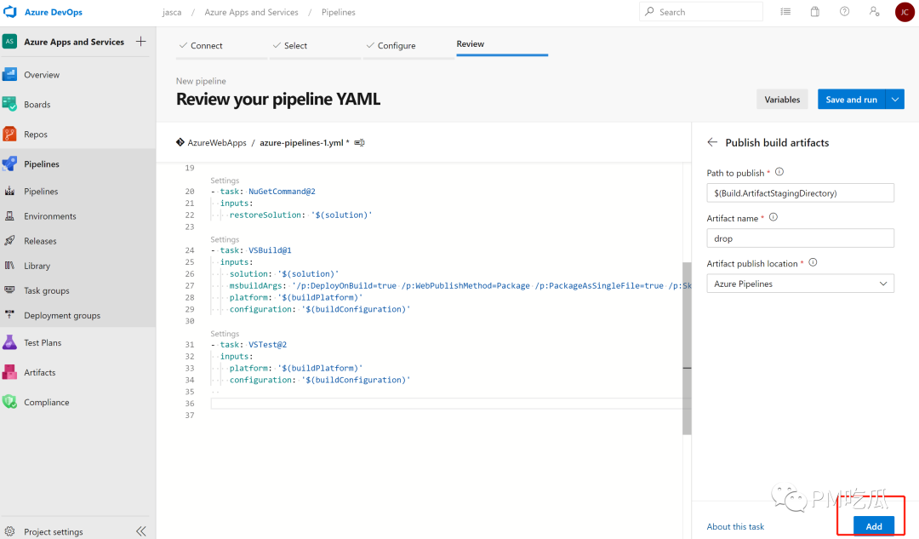919x539 pixels.
Task: Go to the Connect step tab
Action: (x=221, y=46)
